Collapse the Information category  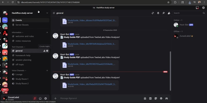pyautogui.click(x=17, y=32)
